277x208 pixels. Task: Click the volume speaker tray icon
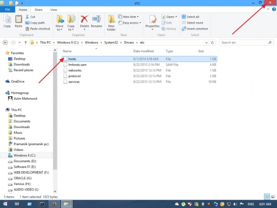tap(235, 204)
